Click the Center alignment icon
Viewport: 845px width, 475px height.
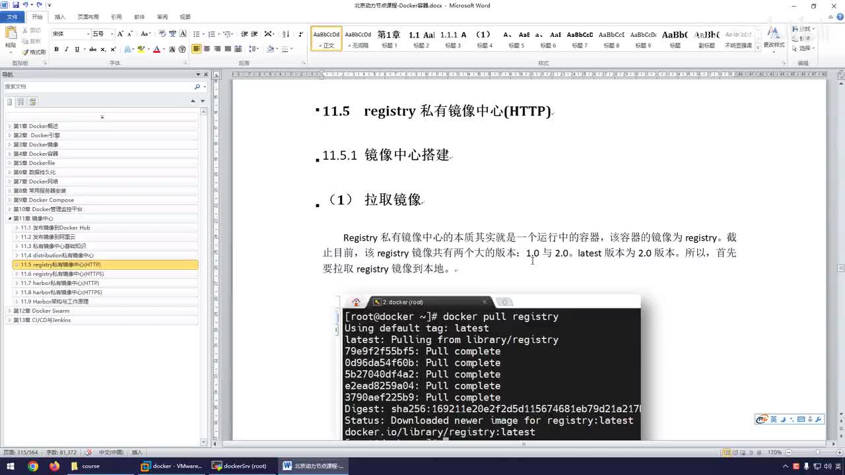tap(207, 49)
